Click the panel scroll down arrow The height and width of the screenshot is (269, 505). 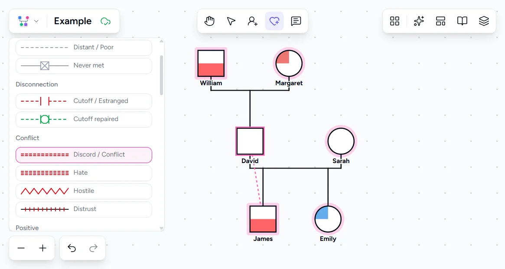tap(161, 228)
